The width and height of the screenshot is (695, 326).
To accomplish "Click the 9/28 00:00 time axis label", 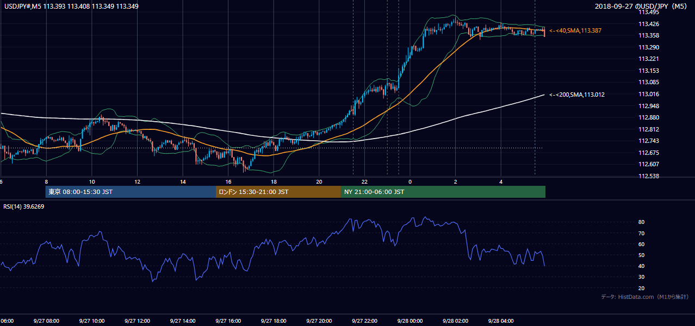I will click(410, 321).
